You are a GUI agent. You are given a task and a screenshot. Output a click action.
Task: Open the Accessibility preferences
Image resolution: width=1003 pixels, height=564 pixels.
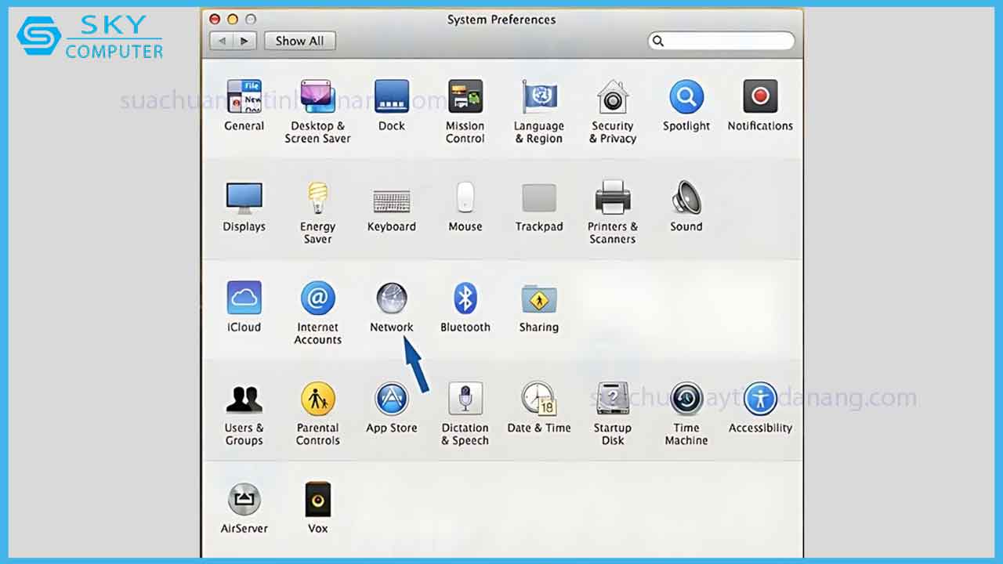(759, 399)
